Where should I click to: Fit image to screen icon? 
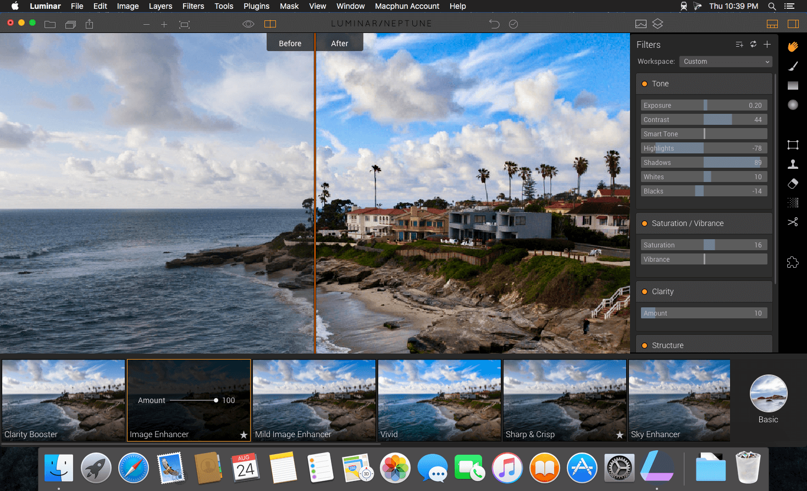tap(184, 24)
